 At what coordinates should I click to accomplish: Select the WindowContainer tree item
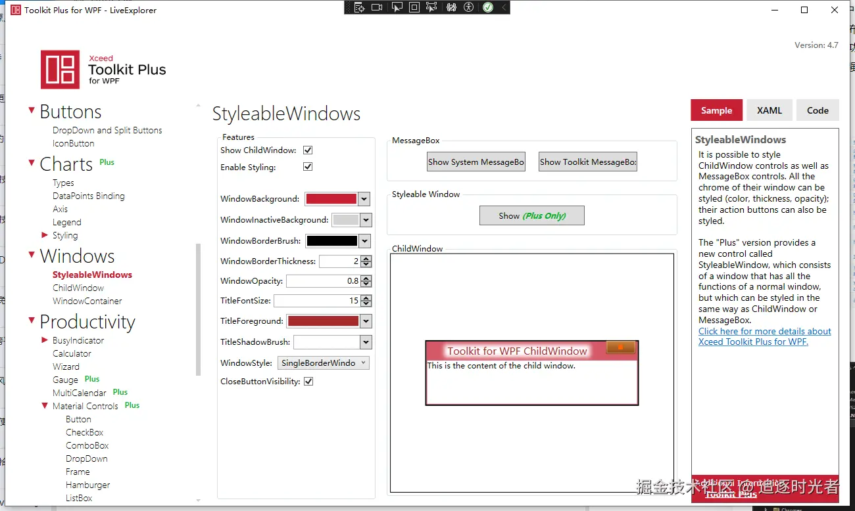87,301
